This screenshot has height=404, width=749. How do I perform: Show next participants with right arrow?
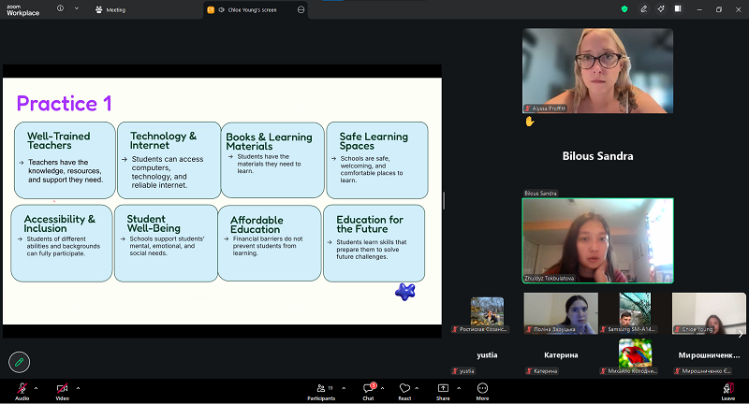(741, 334)
